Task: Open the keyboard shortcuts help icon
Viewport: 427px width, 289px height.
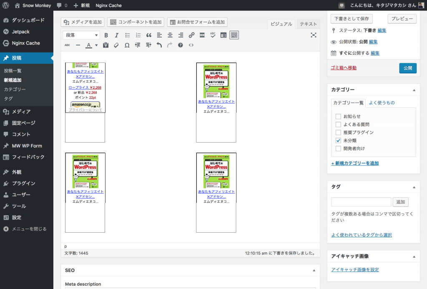Action: coord(180,45)
